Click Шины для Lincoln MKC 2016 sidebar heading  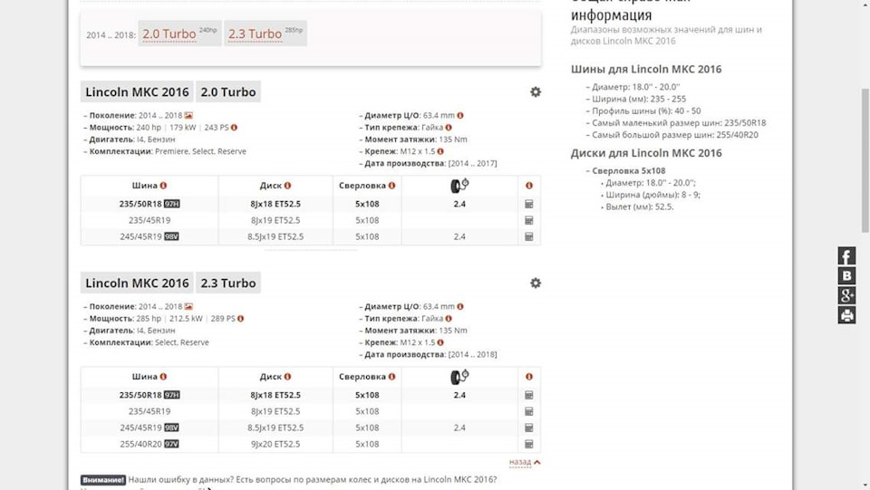(x=646, y=69)
